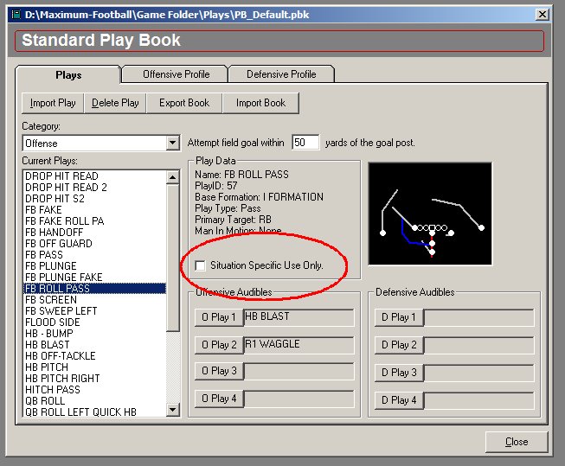
Task: Select the highlighted FB ROLL PASS play
Action: (x=95, y=289)
